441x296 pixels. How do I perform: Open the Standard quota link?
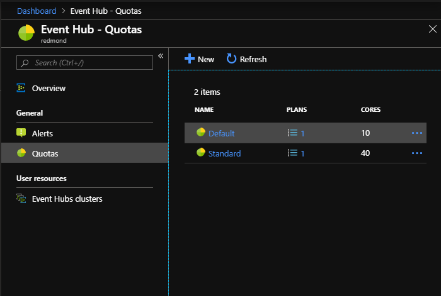click(224, 153)
